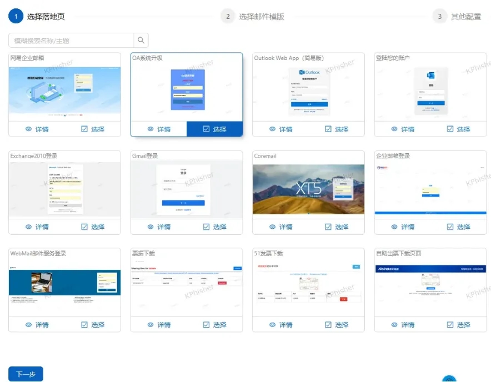The image size is (491, 382).
Task: Open the Coremail XT5 landing page thumbnail
Action: pos(308,189)
